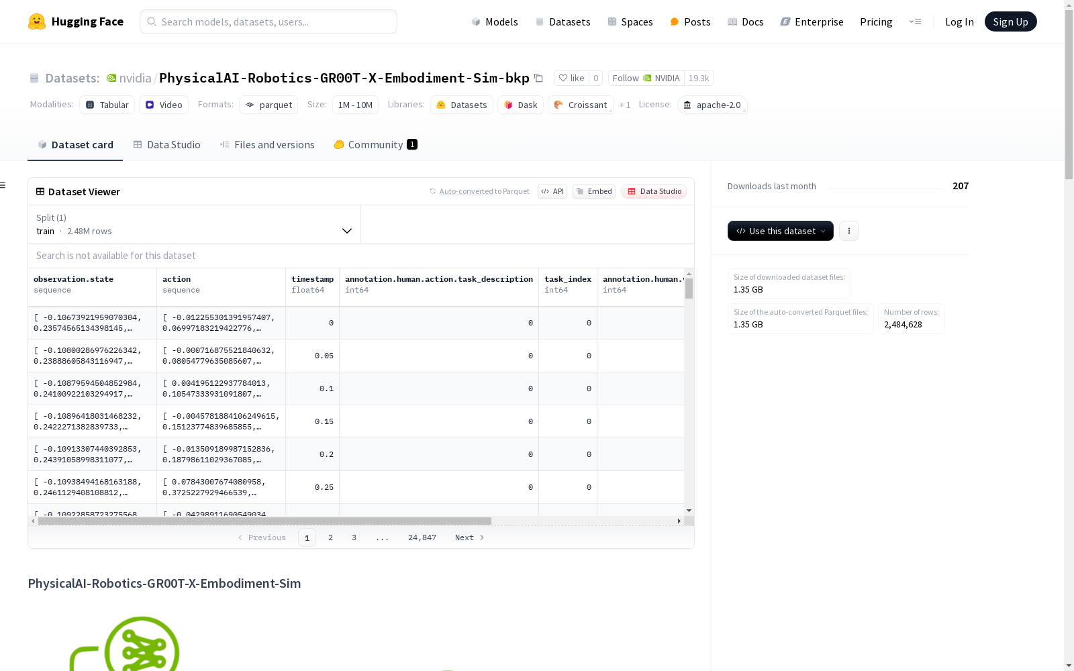The height and width of the screenshot is (671, 1074).
Task: Click the table scroll-up arrow
Action: [689, 274]
